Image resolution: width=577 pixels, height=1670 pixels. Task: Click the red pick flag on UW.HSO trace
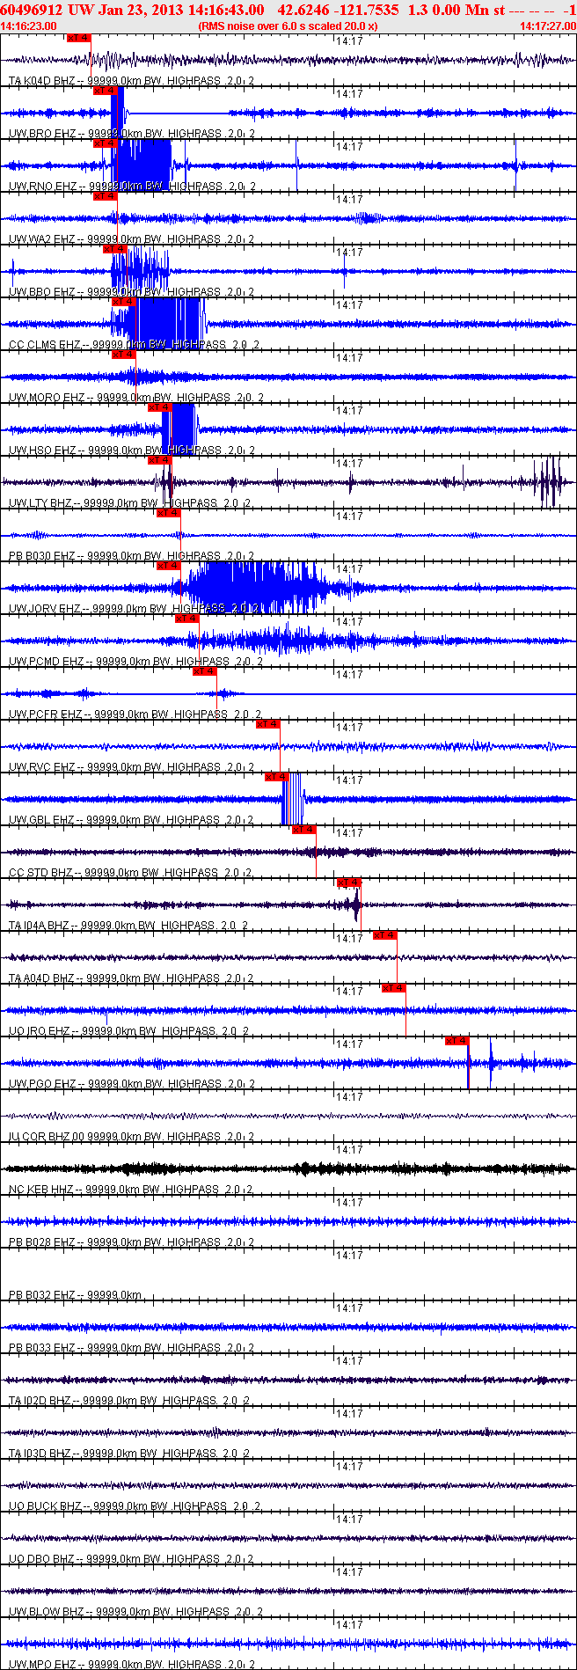point(159,407)
